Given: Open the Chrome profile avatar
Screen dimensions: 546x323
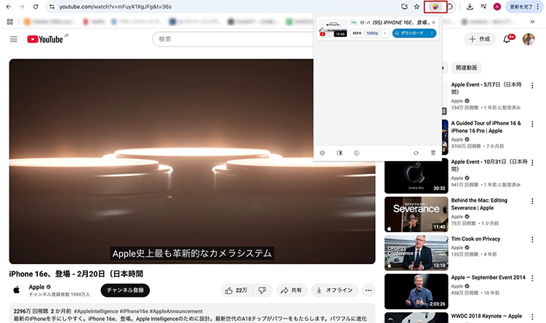Looking at the screenshot, I should 497,7.
